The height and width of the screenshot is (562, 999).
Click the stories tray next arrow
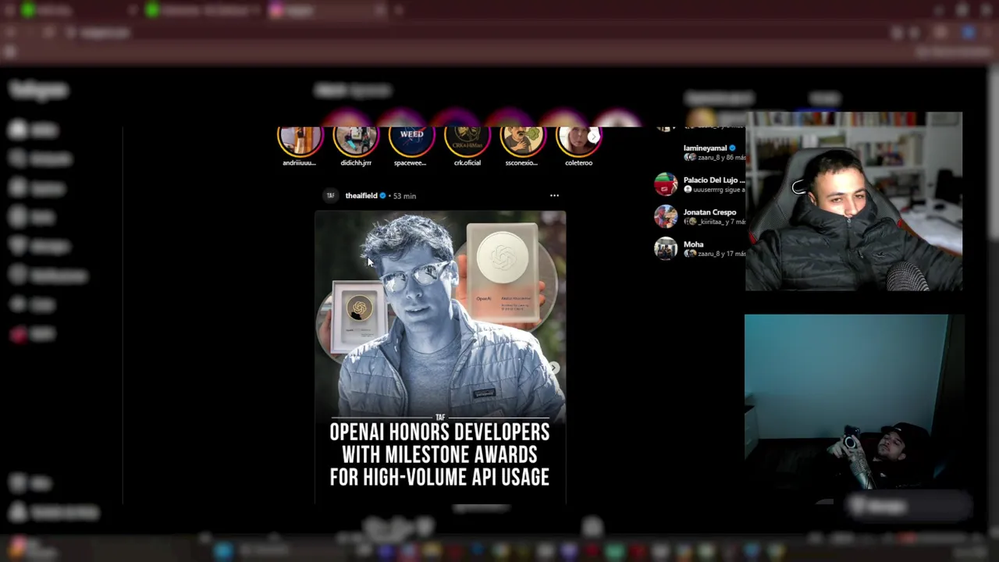coord(593,137)
